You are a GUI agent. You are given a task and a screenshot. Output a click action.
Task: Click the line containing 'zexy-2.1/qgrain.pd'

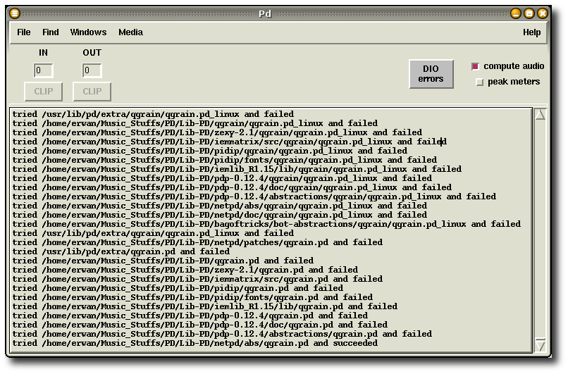tap(185, 270)
